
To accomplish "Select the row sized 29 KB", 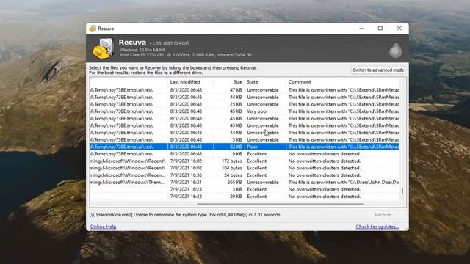I will 245,197.
